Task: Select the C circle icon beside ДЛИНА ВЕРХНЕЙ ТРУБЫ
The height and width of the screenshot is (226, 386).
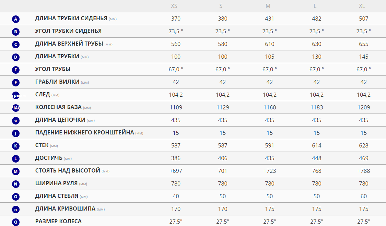Action: tap(16, 44)
